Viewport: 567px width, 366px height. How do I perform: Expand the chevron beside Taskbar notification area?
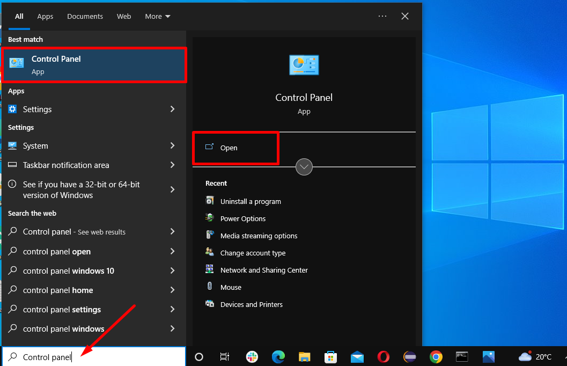[x=173, y=165]
